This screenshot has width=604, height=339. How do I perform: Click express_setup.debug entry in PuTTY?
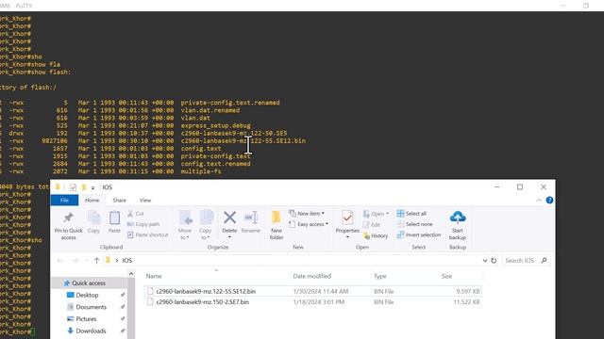[x=216, y=125]
